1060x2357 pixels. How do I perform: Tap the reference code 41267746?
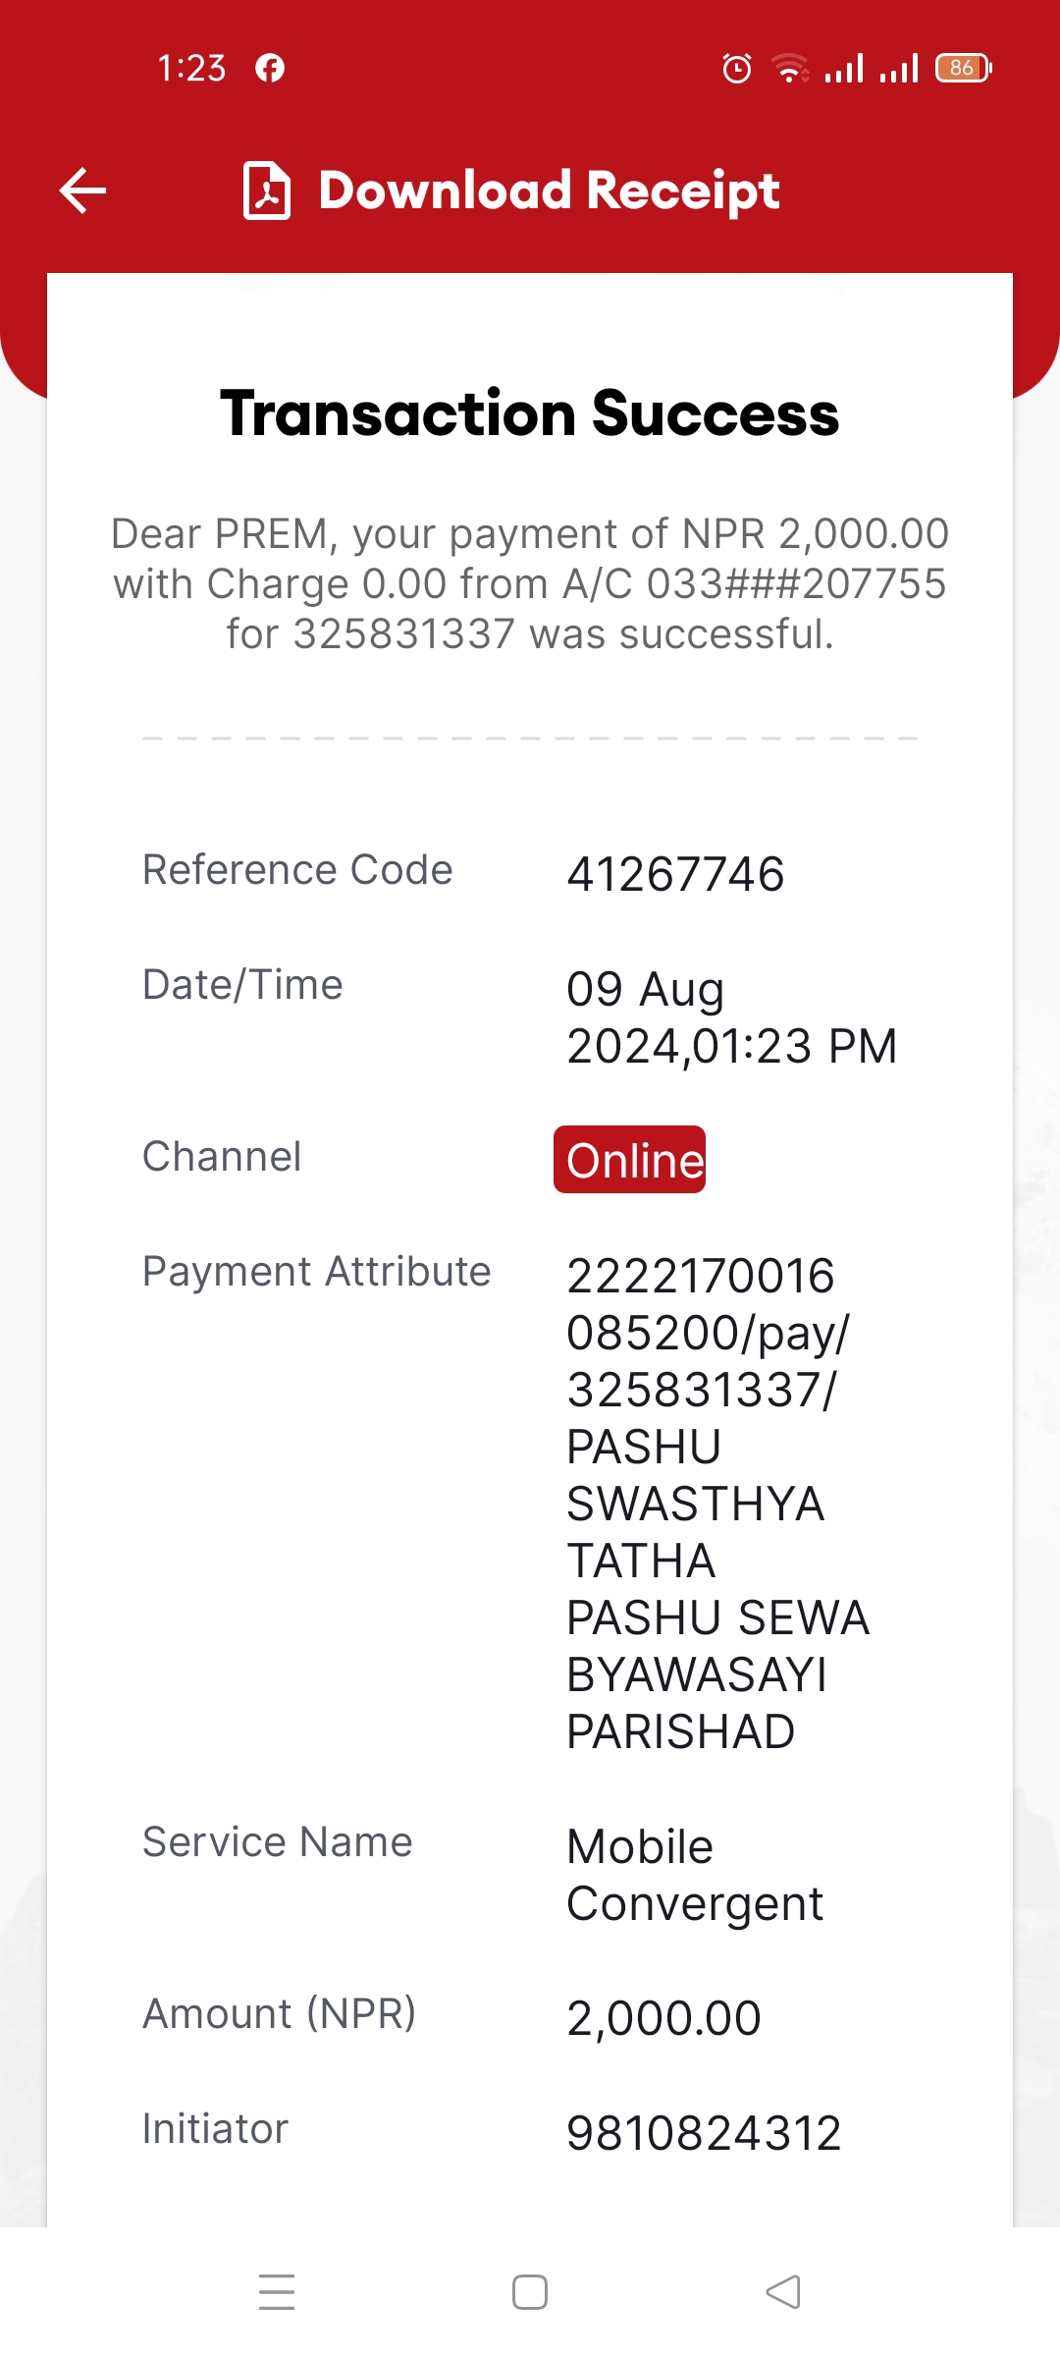coord(675,874)
